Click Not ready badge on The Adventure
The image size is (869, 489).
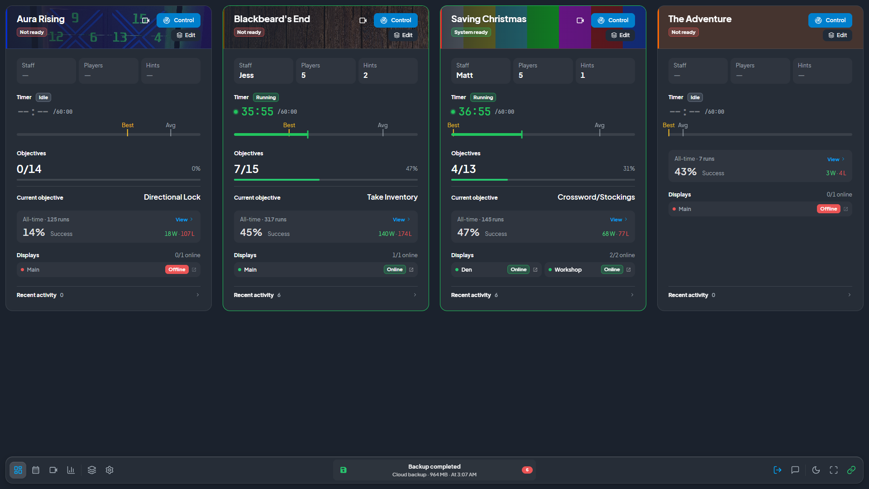[683, 33]
